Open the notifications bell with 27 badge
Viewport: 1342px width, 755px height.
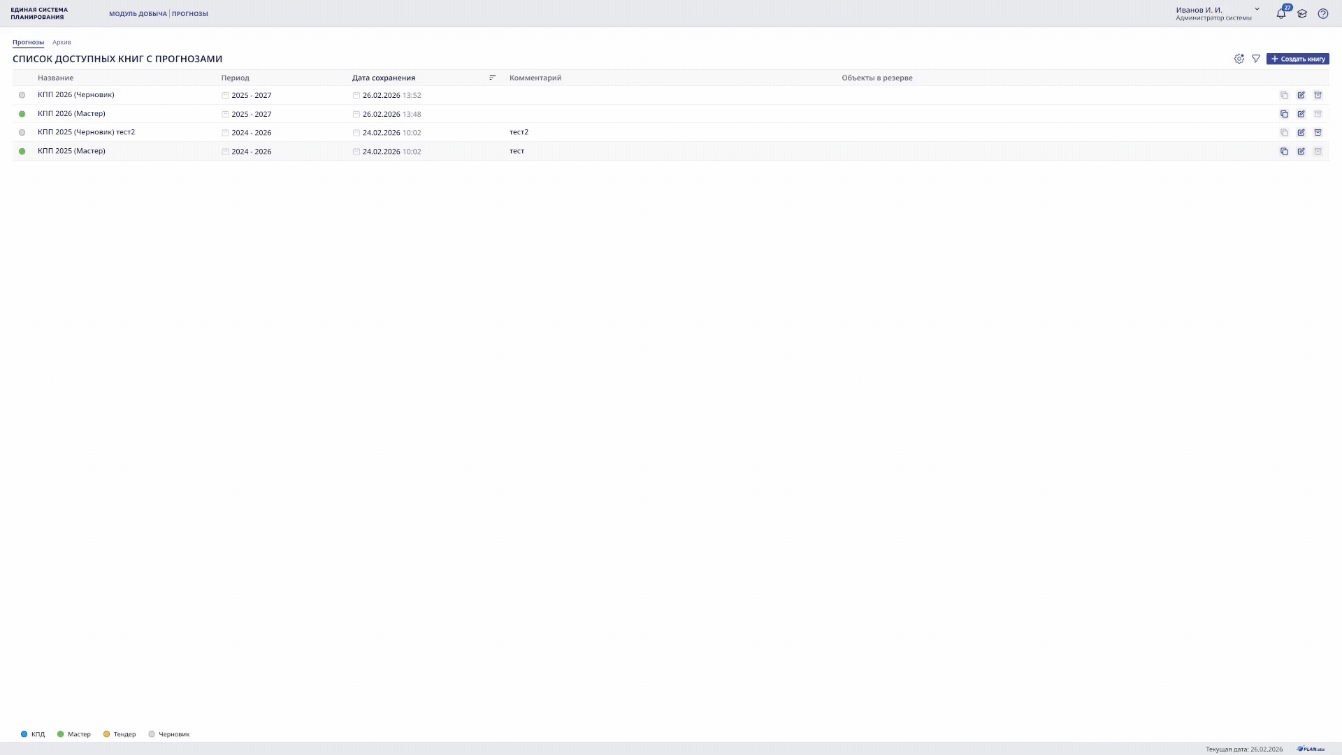[1280, 13]
